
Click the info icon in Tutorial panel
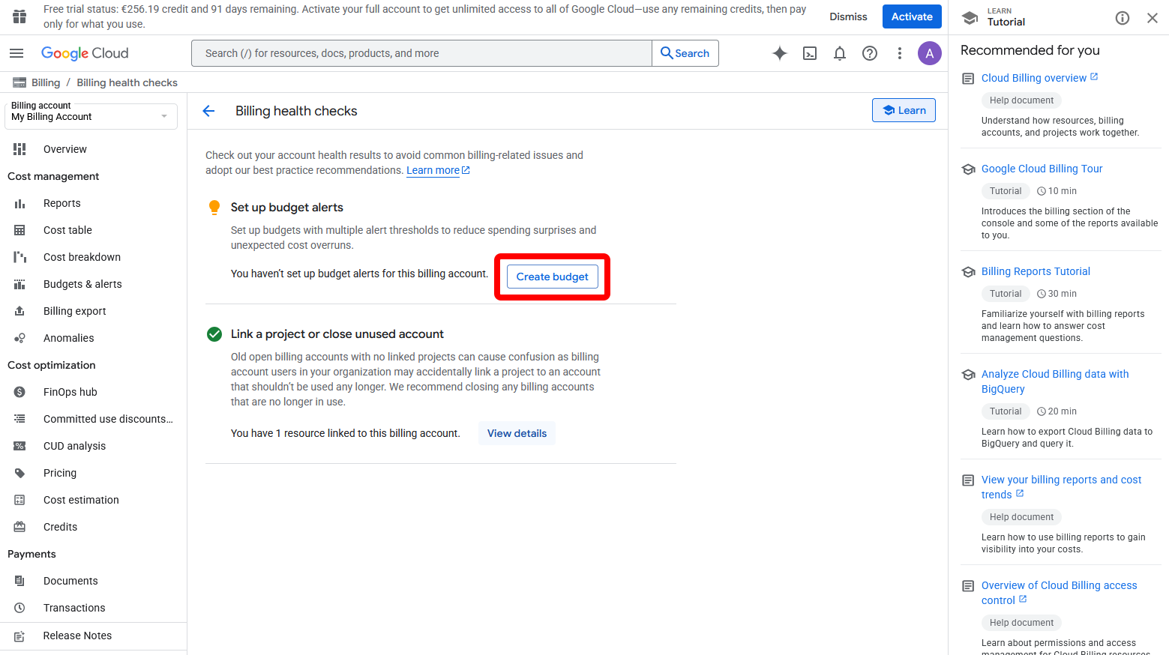(x=1123, y=18)
